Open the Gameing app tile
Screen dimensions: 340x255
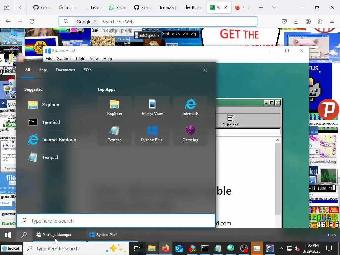190,134
